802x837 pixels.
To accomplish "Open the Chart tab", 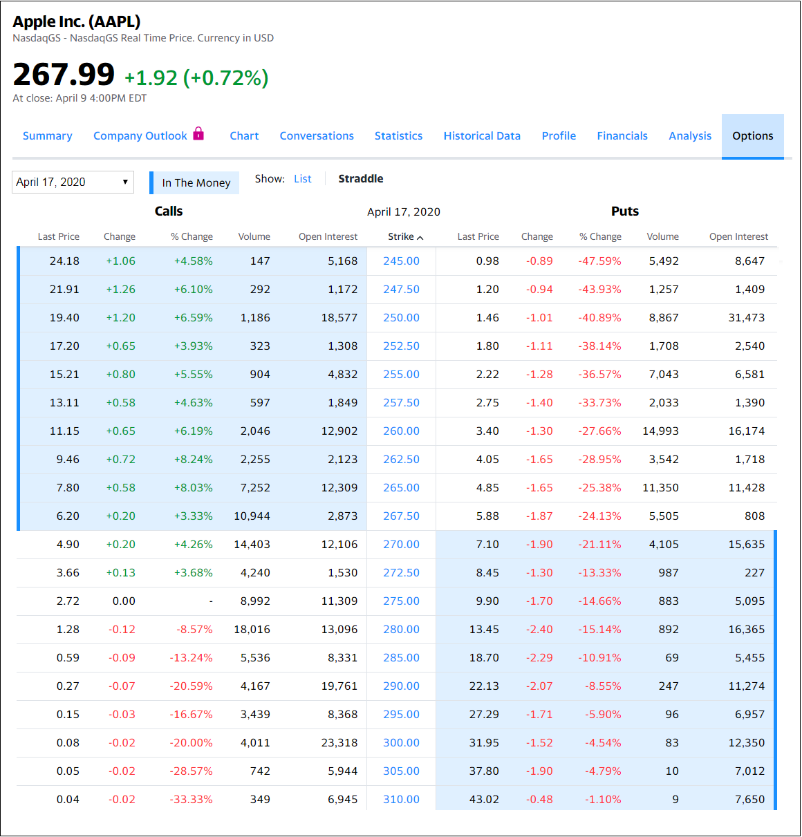I will point(244,135).
